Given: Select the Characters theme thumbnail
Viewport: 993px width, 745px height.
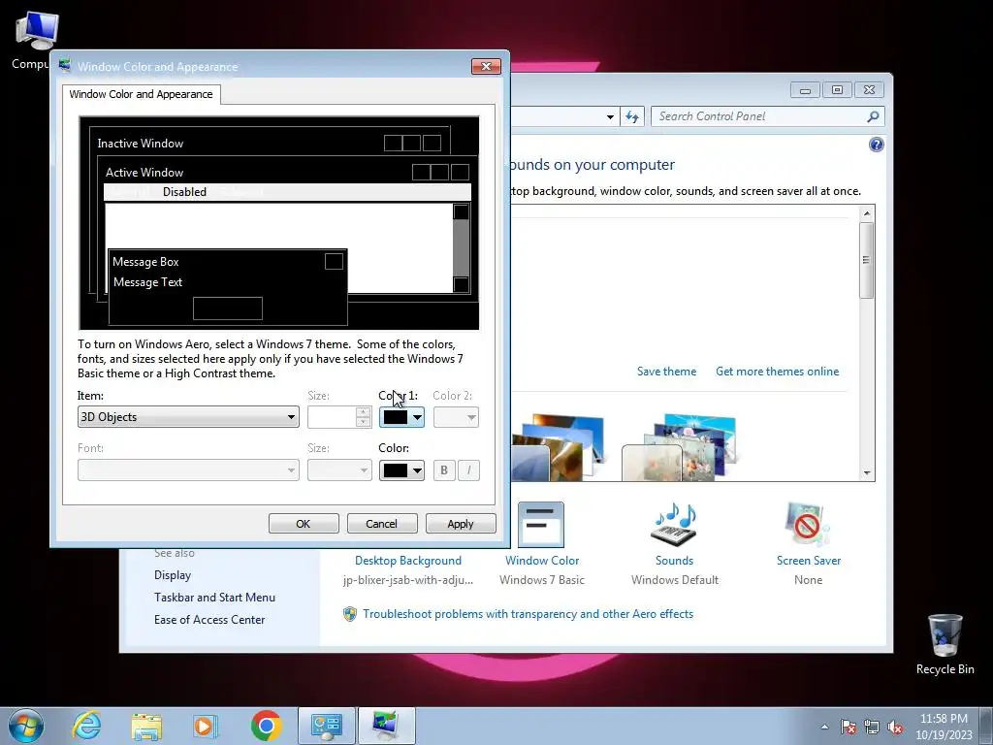Looking at the screenshot, I should [679, 447].
